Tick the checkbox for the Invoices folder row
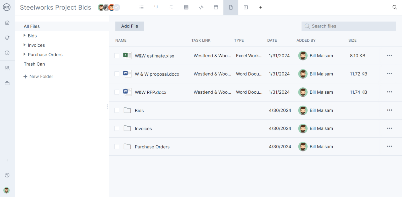The image size is (402, 197). (117, 128)
